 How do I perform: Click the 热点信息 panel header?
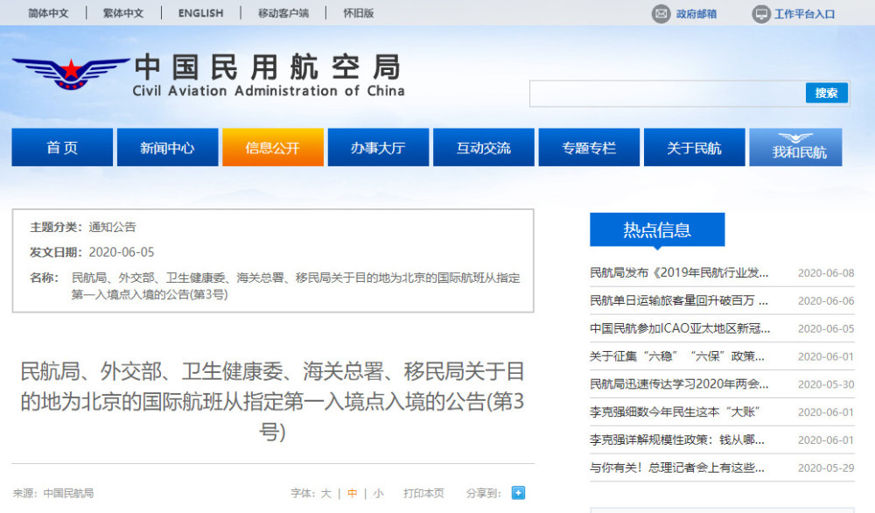tap(657, 229)
